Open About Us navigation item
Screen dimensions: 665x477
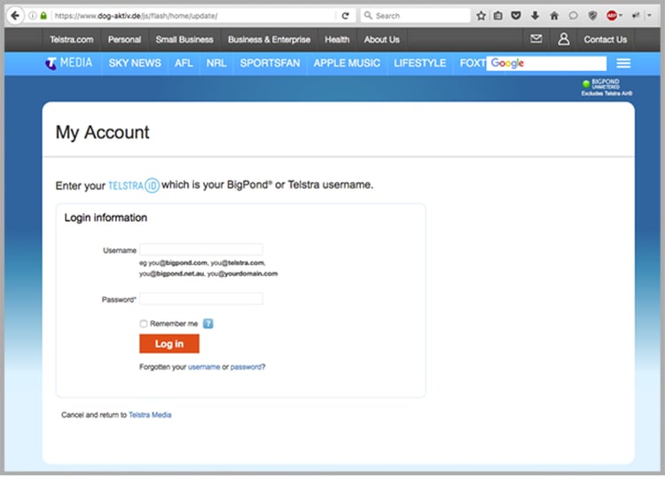coord(381,39)
